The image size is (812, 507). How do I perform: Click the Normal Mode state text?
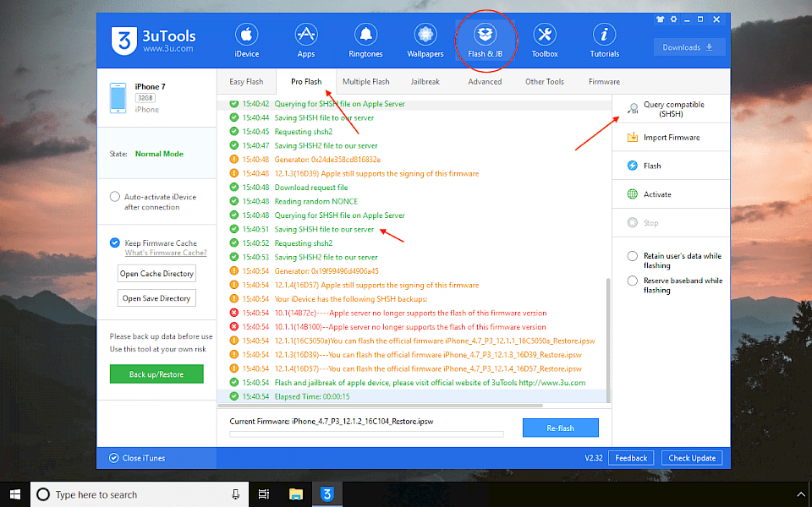(x=159, y=154)
